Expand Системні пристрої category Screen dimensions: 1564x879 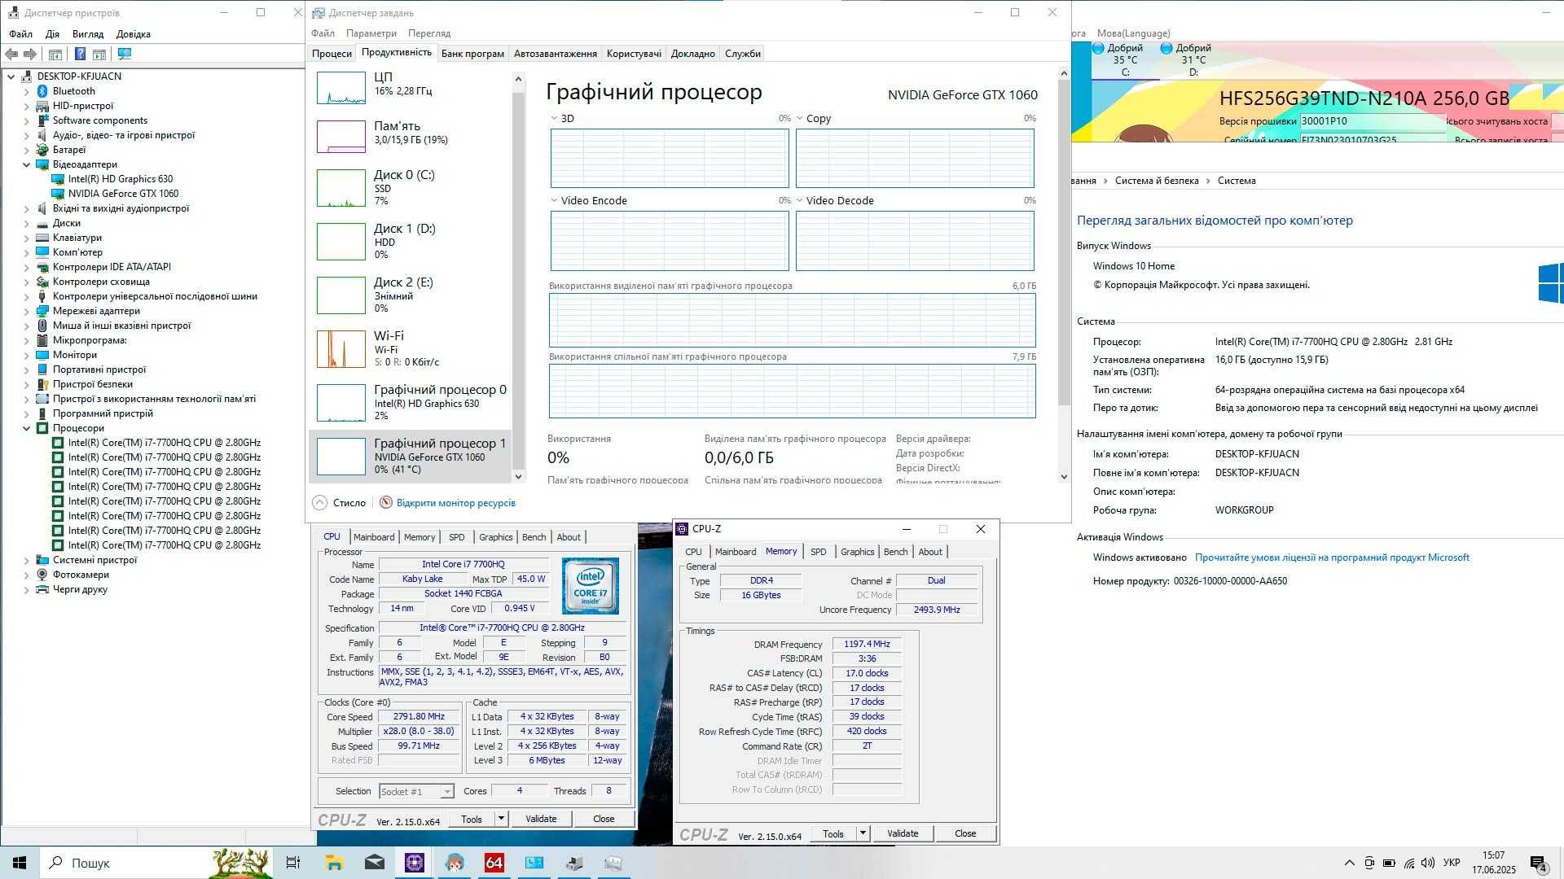(26, 560)
